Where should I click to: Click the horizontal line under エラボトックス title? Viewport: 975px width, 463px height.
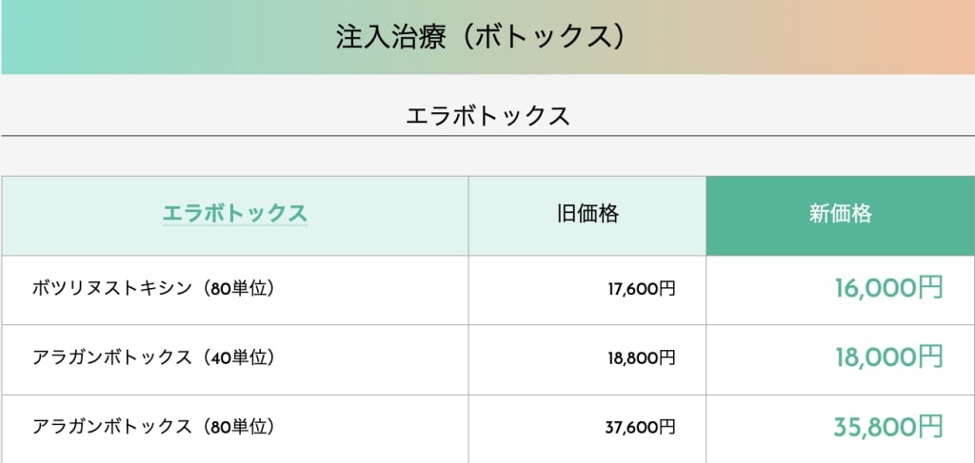click(x=487, y=135)
